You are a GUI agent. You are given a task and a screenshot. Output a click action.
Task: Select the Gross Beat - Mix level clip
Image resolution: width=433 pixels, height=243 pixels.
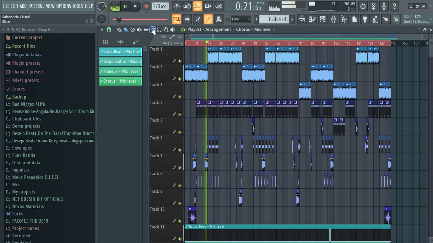(120, 52)
